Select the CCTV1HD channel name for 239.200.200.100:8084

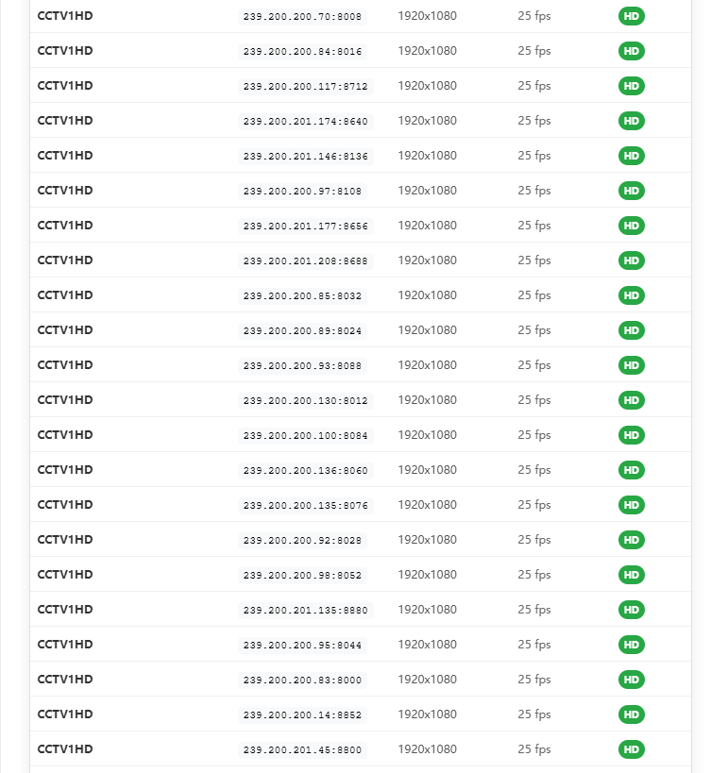65,435
